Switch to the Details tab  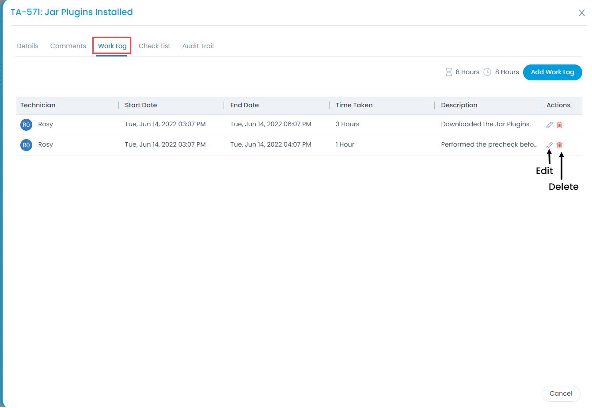[x=27, y=46]
